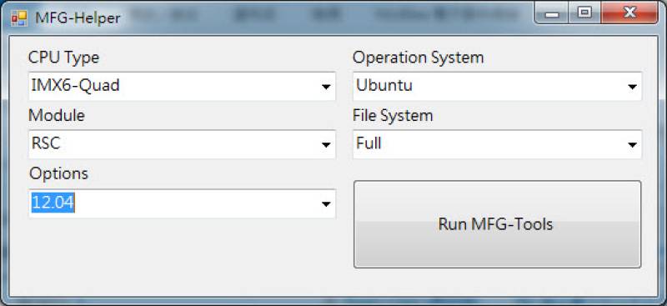Open the Operation System dropdown arrow

pos(632,87)
